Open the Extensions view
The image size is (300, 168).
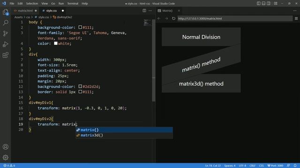[x=5, y=55]
